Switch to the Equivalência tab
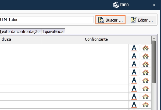 coord(53,32)
